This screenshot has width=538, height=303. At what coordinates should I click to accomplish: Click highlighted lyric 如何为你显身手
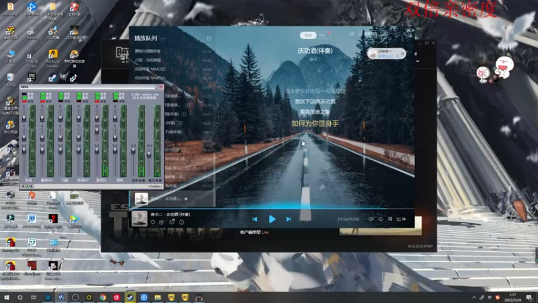tap(315, 123)
